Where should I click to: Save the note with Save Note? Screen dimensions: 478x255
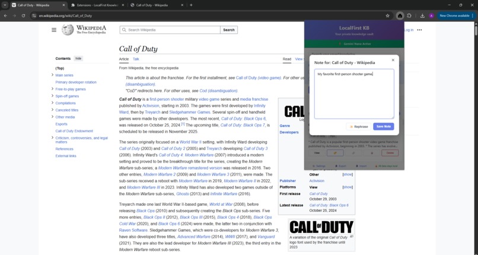point(384,126)
